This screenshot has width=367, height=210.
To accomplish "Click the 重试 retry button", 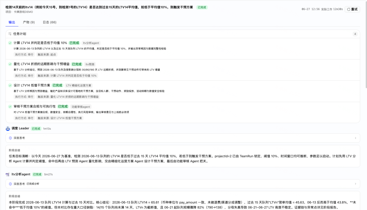I will 352,9.
